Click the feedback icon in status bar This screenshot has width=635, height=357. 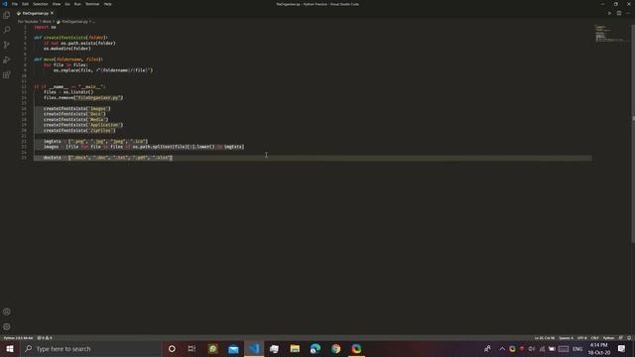click(620, 338)
